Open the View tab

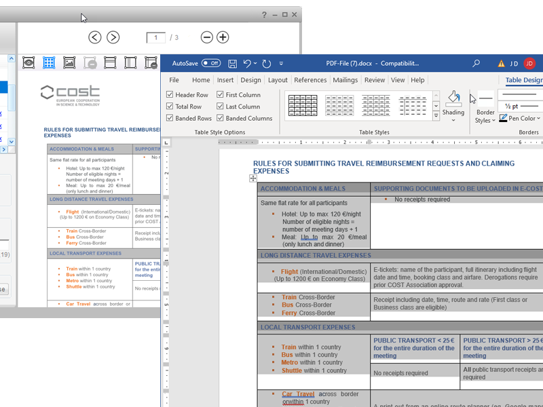[398, 80]
